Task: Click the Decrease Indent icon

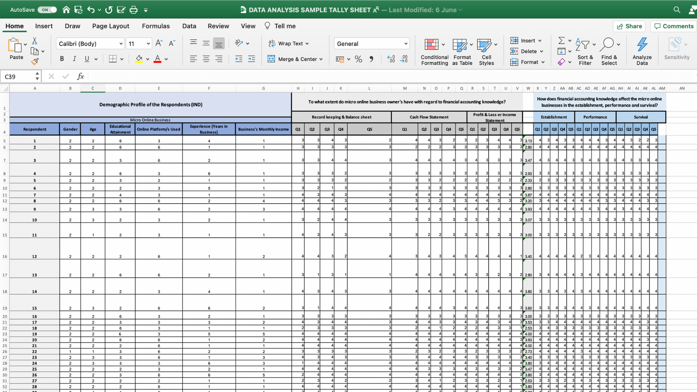Action: (239, 59)
